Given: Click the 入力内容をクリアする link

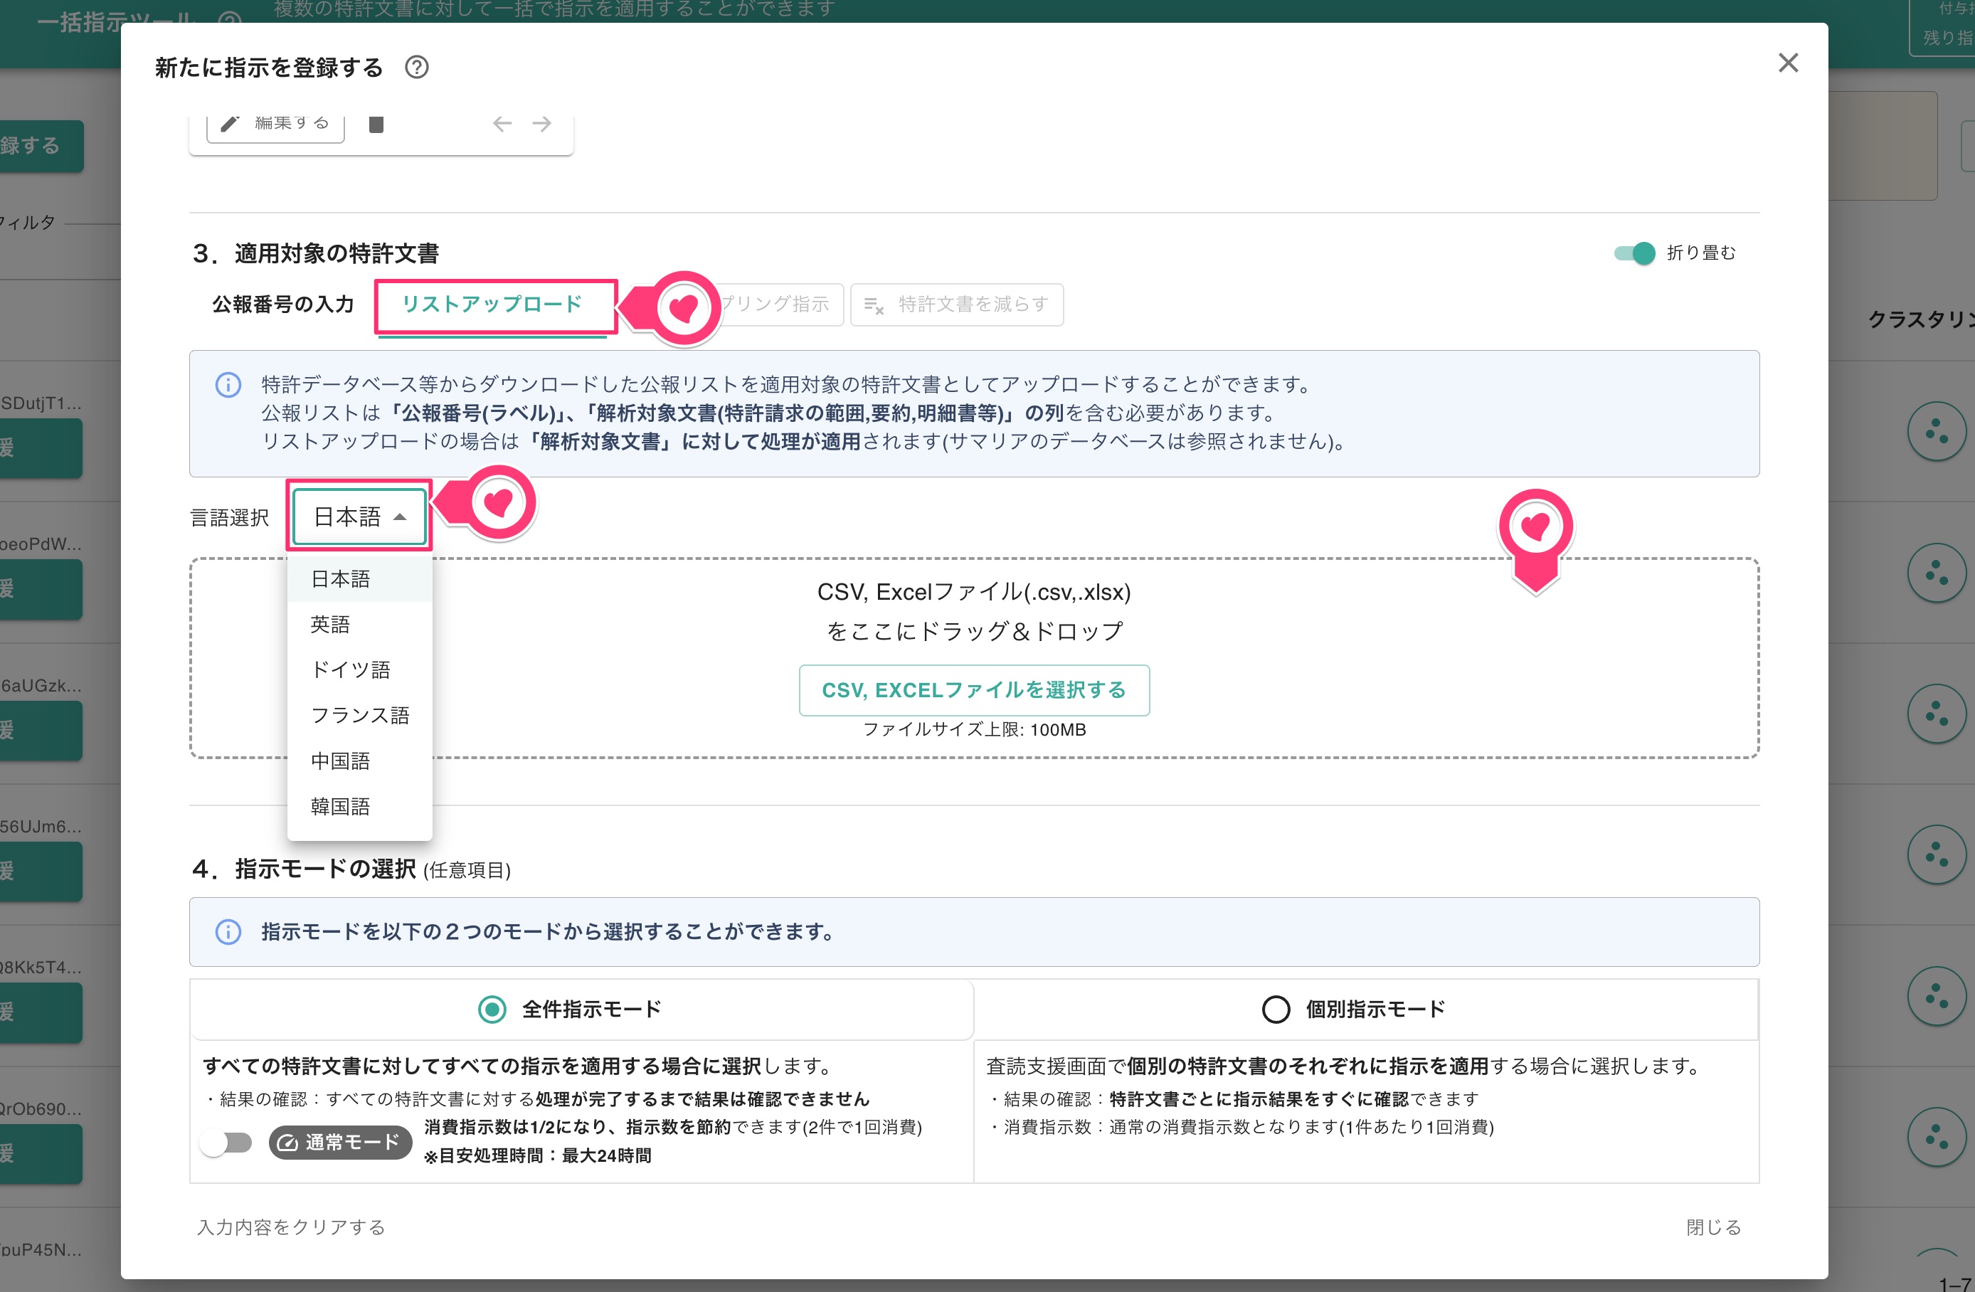Looking at the screenshot, I should (x=290, y=1227).
